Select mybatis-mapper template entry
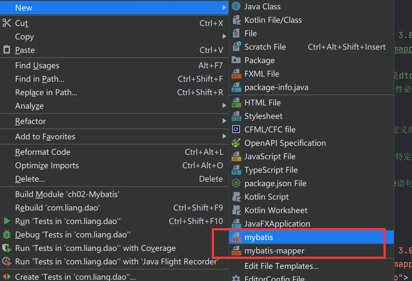This screenshot has height=281, width=412. [x=311, y=251]
